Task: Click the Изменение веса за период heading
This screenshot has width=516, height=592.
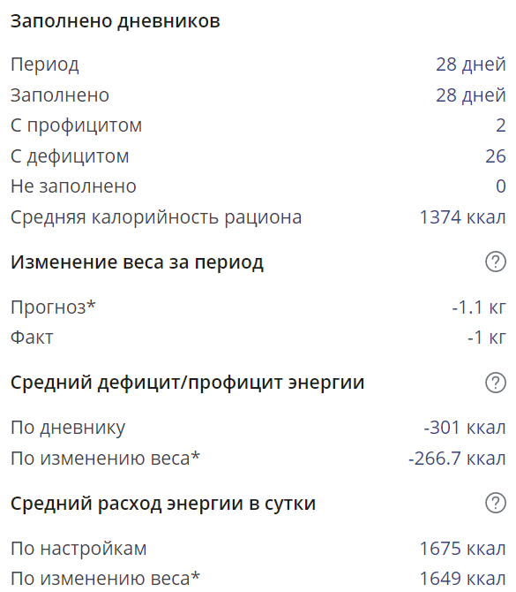Action: click(137, 262)
